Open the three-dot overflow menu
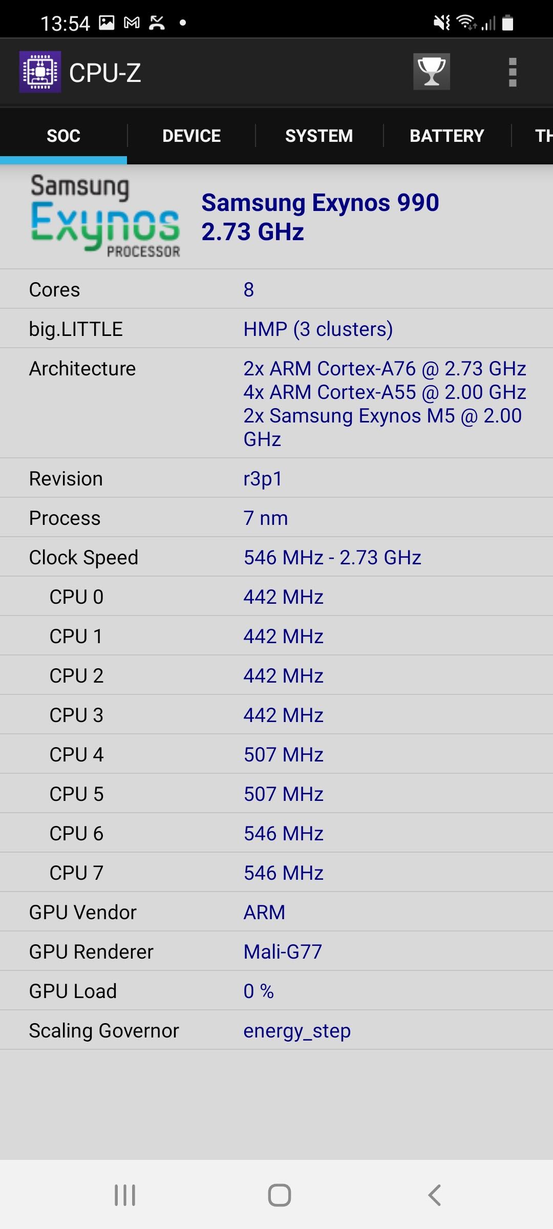 point(512,72)
